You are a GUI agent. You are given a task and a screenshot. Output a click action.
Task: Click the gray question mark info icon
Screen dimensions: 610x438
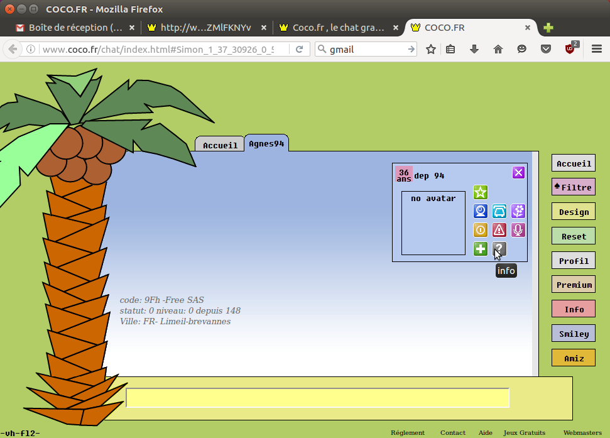pyautogui.click(x=499, y=249)
